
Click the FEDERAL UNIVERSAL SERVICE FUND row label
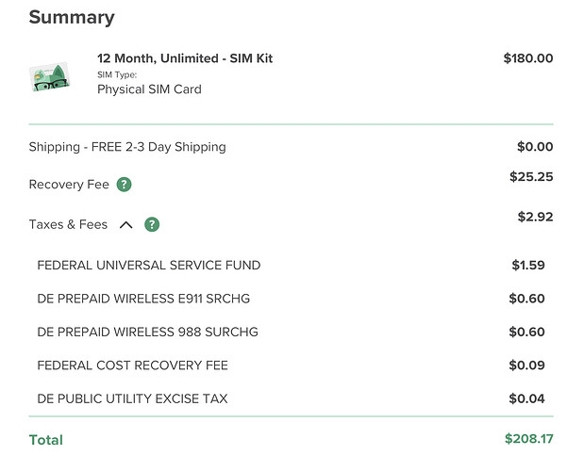click(x=148, y=265)
